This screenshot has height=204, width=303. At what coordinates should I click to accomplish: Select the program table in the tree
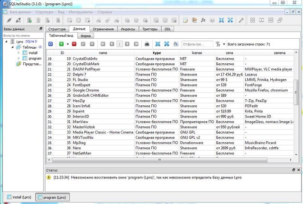[x=35, y=59]
